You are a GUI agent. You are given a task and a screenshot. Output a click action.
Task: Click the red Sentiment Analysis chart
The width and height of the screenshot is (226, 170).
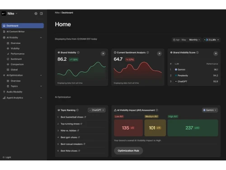click(138, 70)
